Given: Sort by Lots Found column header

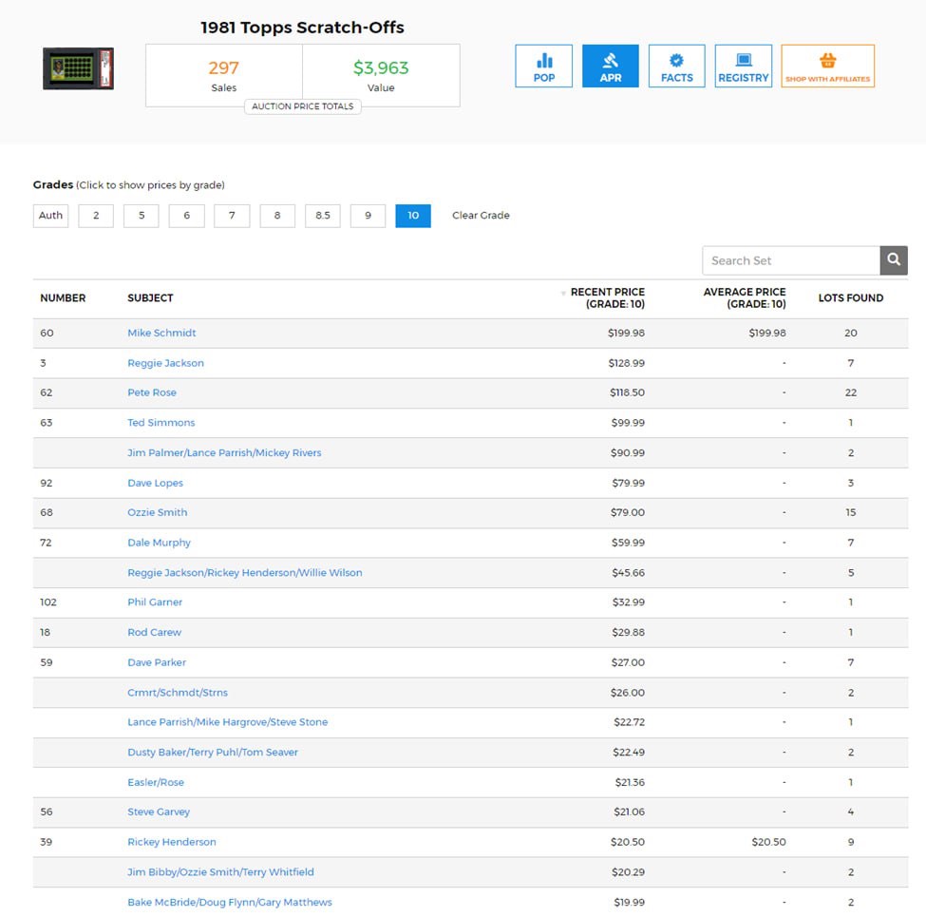Looking at the screenshot, I should pos(850,297).
